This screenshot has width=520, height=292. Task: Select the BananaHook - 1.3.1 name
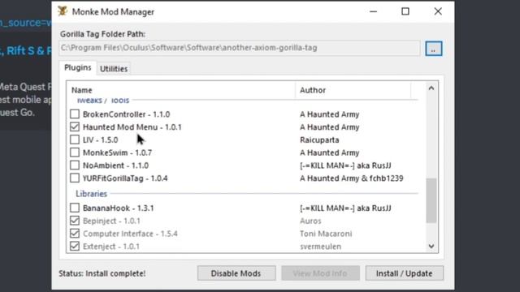click(x=118, y=208)
